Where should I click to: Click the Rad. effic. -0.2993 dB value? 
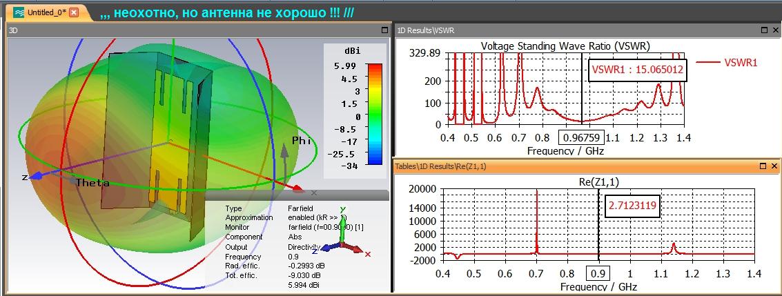306,266
